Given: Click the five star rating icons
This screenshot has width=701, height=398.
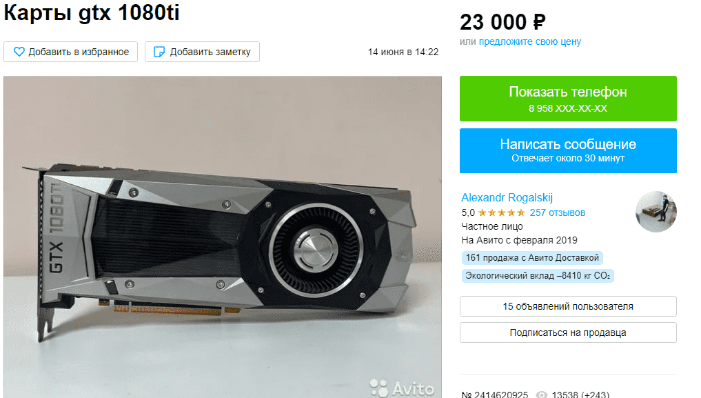Looking at the screenshot, I should pyautogui.click(x=502, y=213).
